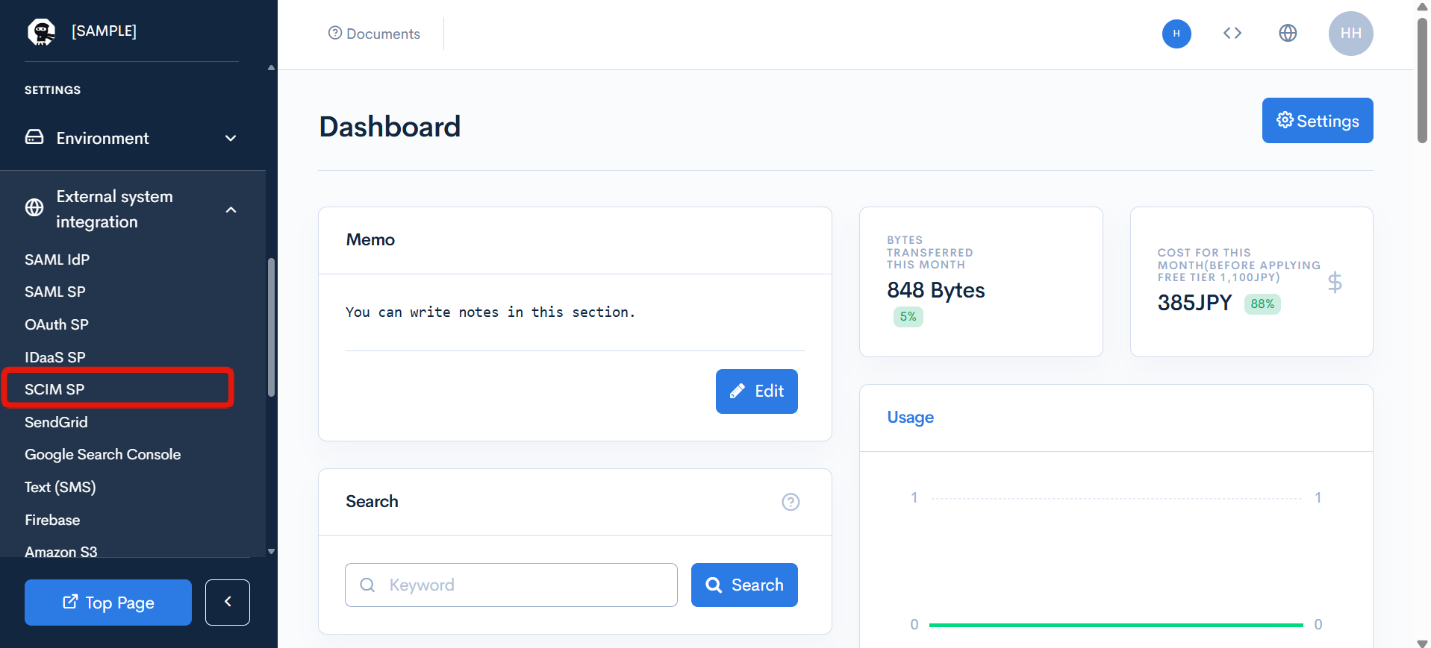The image size is (1431, 648).
Task: Click the ninja logo icon in sidebar header
Action: tap(41, 32)
